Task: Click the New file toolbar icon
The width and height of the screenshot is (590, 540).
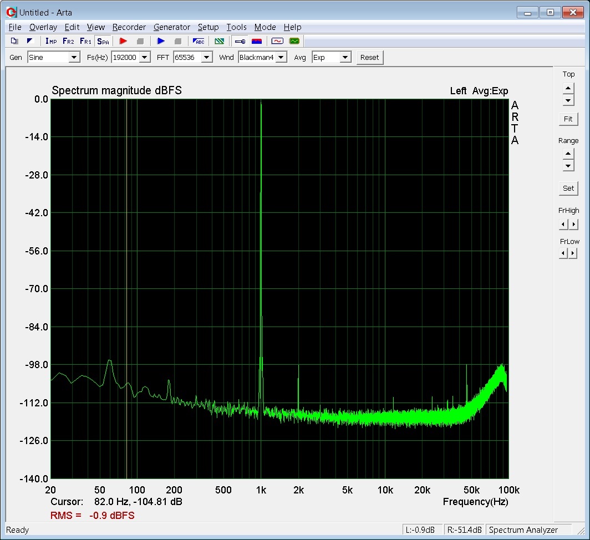Action: [14, 41]
